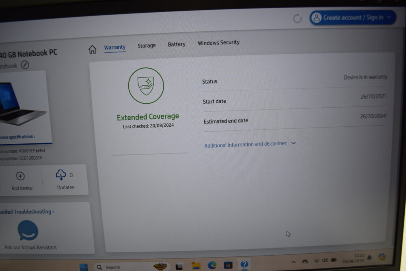The height and width of the screenshot is (271, 406).
Task: Select the Warranty tab
Action: pyautogui.click(x=115, y=48)
